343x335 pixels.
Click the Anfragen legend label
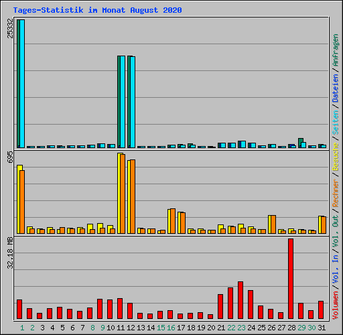(336, 50)
